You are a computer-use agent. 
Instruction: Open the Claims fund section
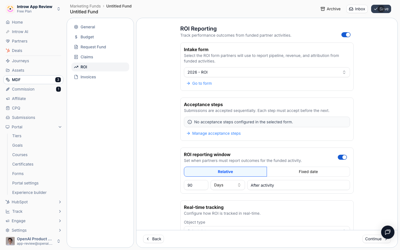(100, 57)
